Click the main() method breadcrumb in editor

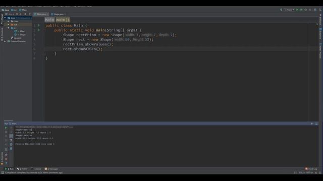click(63, 20)
